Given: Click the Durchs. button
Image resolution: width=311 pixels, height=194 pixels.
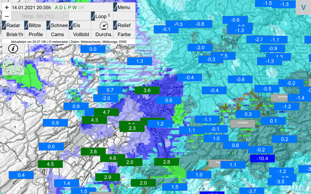Looking at the screenshot, I should 104,34.
